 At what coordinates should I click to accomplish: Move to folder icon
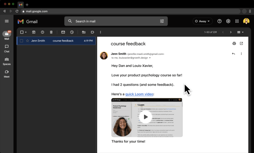[84, 32]
